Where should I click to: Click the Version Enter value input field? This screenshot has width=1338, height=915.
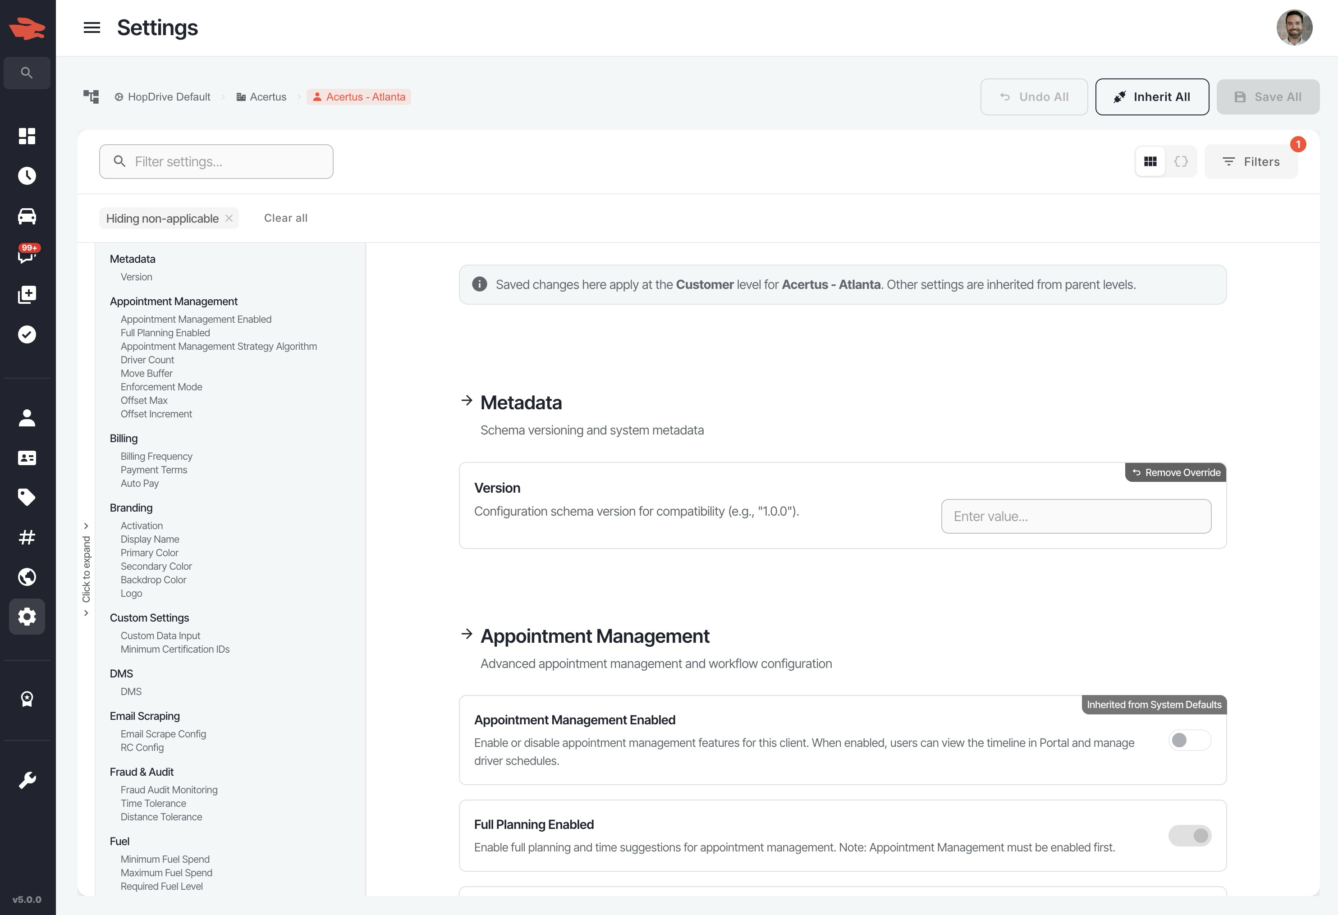1076,516
